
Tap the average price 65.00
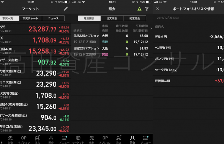click(144, 36)
